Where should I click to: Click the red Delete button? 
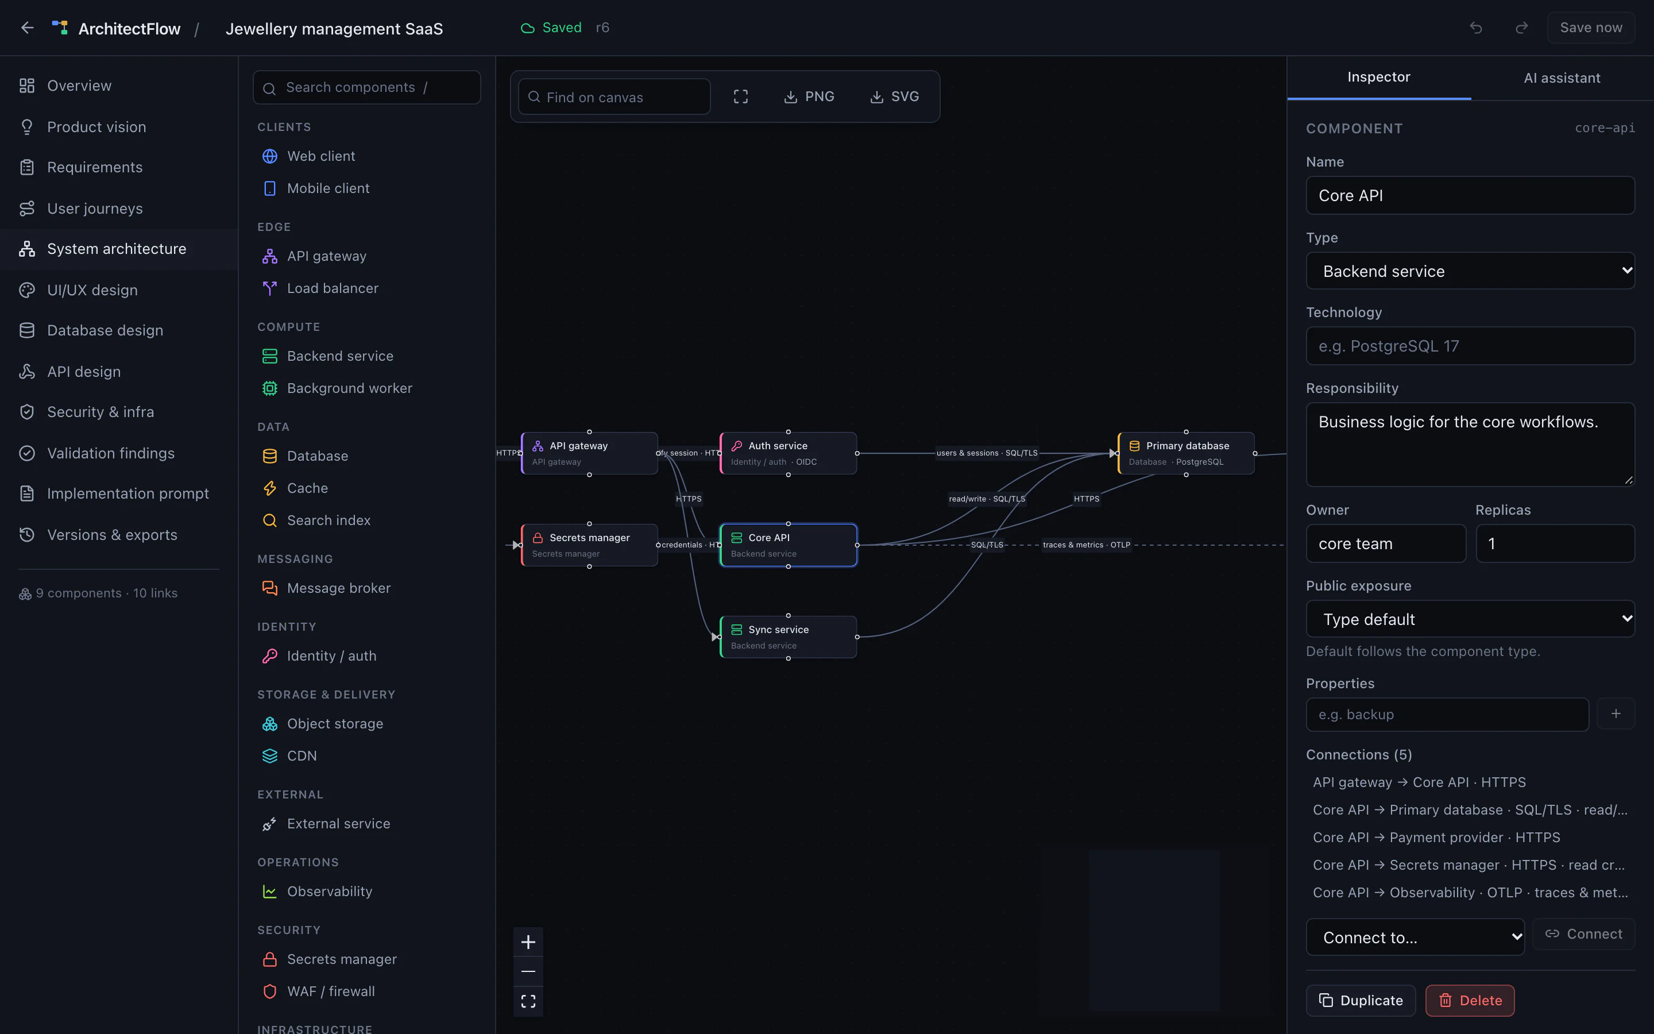point(1470,1001)
